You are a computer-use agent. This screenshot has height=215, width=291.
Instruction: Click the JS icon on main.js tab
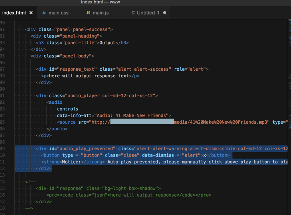click(88, 13)
